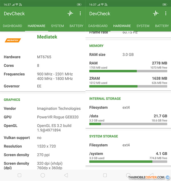Tap the pulse monitor icon on right screen
Viewport: 171px width, 181px height.
156,13
